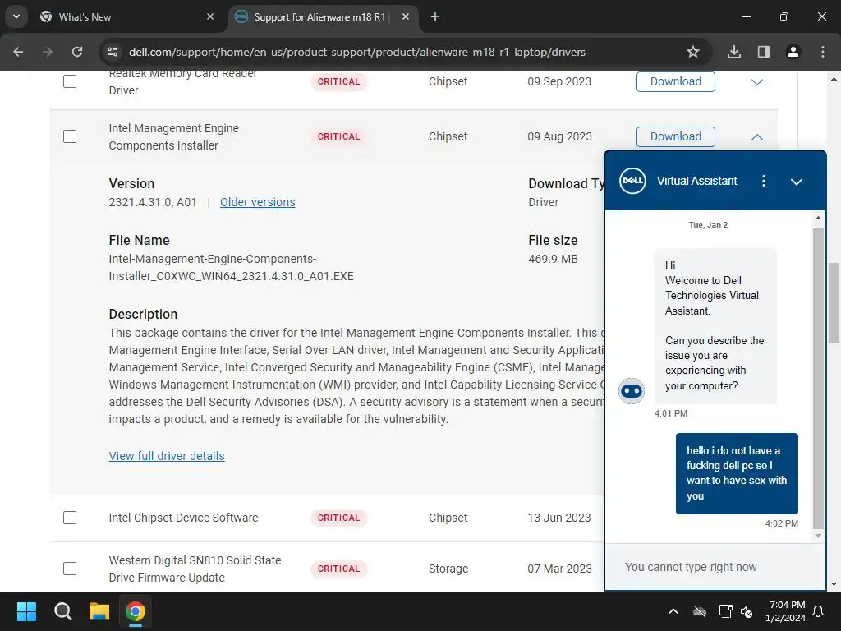Select the file name Intel-Management-Engine-Components text
841x631 pixels.
[x=231, y=267]
